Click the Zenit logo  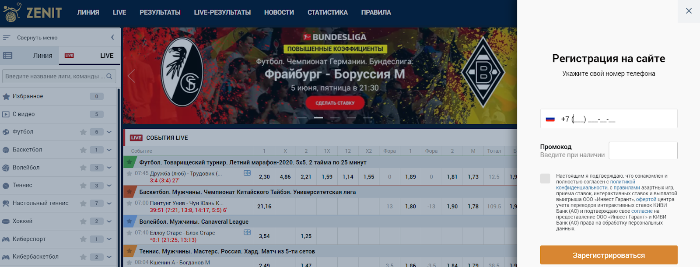[32, 12]
